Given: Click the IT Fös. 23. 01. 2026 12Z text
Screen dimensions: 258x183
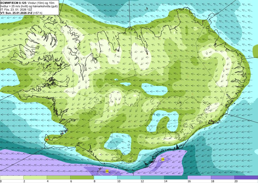Looking at the screenshot, I should pyautogui.click(x=17, y=10).
